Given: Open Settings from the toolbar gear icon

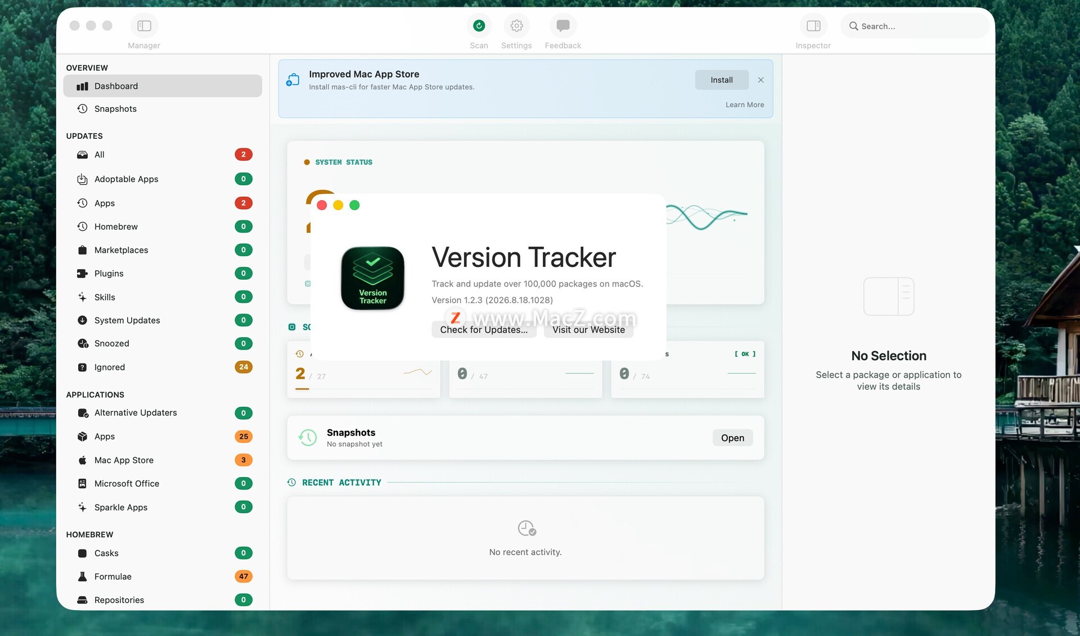Looking at the screenshot, I should tap(516, 26).
